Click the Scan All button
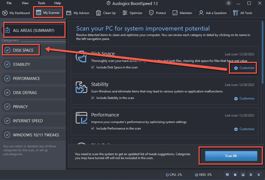The image size is (265, 180). 231,156
